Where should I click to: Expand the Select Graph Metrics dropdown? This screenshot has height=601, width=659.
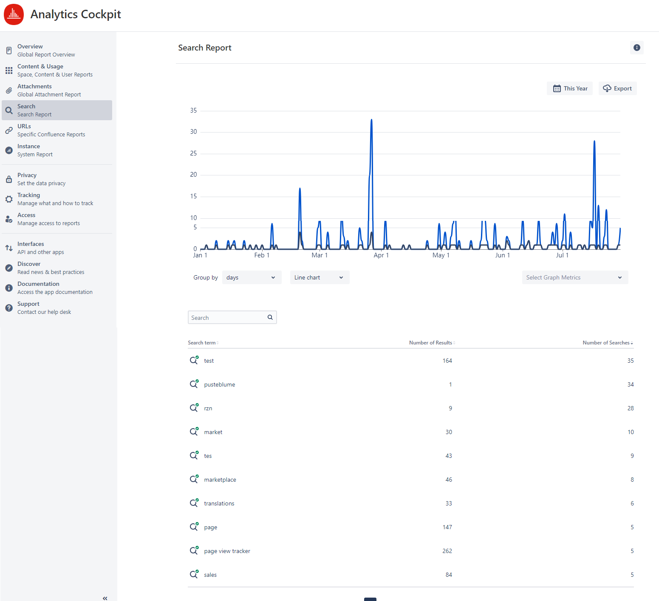(574, 277)
